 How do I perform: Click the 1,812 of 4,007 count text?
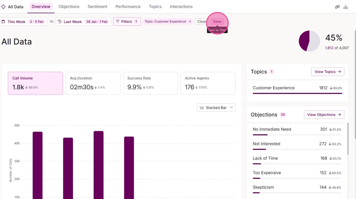pos(337,48)
